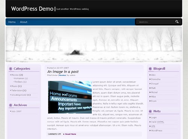This screenshot has height=139, width=188.
Task: Visit Mike in the Blogroll
Action: coord(153,97)
